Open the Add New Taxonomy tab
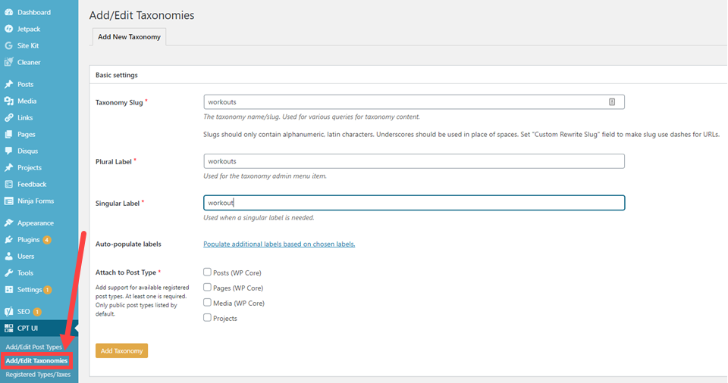Viewport: 728px width, 383px height. coord(129,36)
